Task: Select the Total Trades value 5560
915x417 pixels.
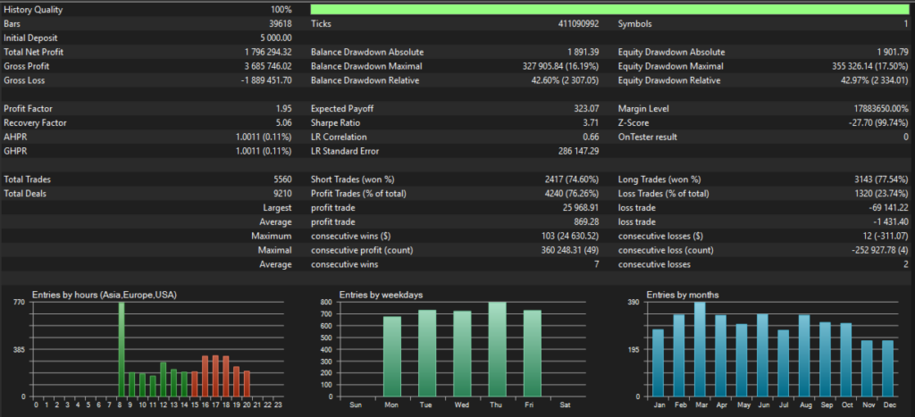Action: 282,179
